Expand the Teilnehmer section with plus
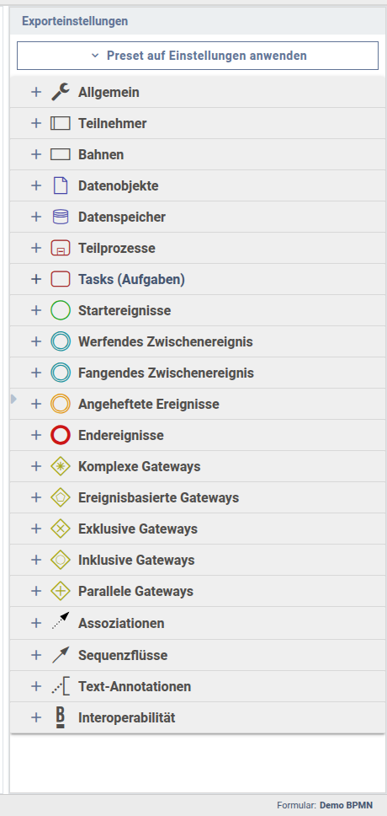Image resolution: width=387 pixels, height=816 pixels. [36, 123]
